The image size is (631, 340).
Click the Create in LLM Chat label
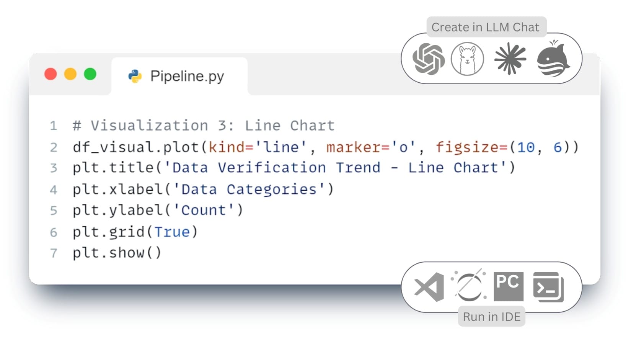486,27
